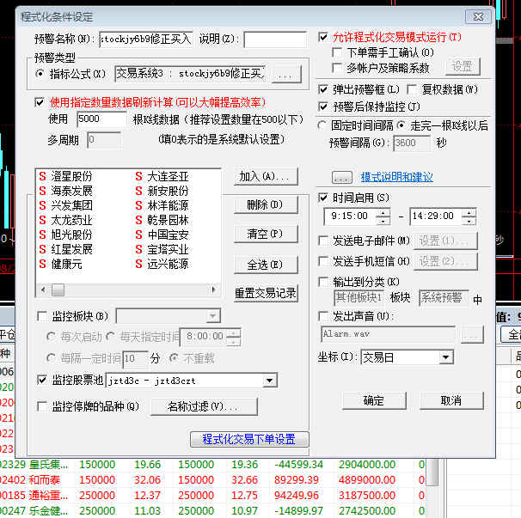Click the browse button beside the formula field

286,75
